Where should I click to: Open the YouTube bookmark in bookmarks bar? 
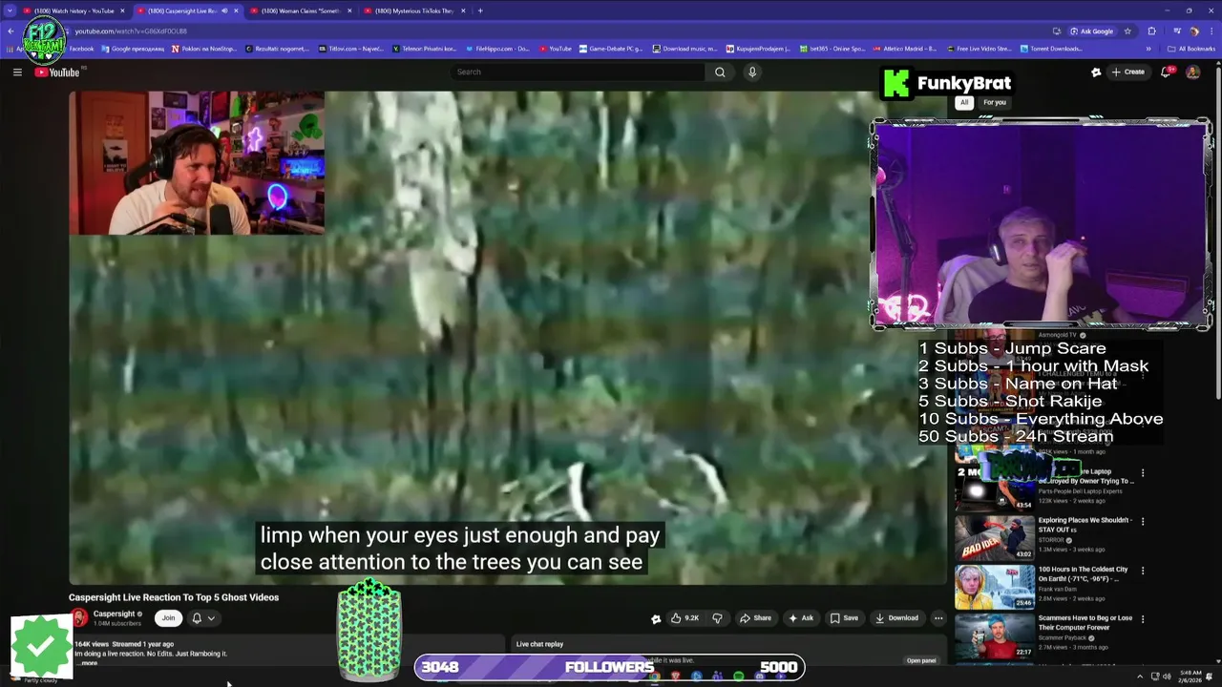point(555,49)
